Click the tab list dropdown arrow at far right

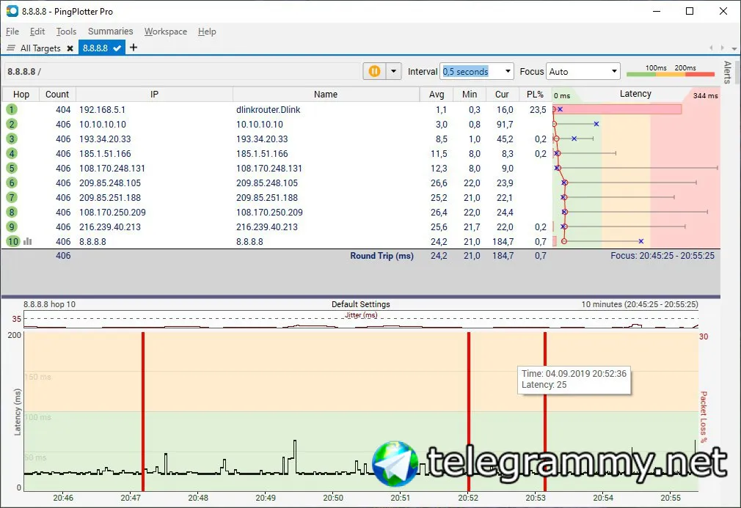(x=734, y=48)
